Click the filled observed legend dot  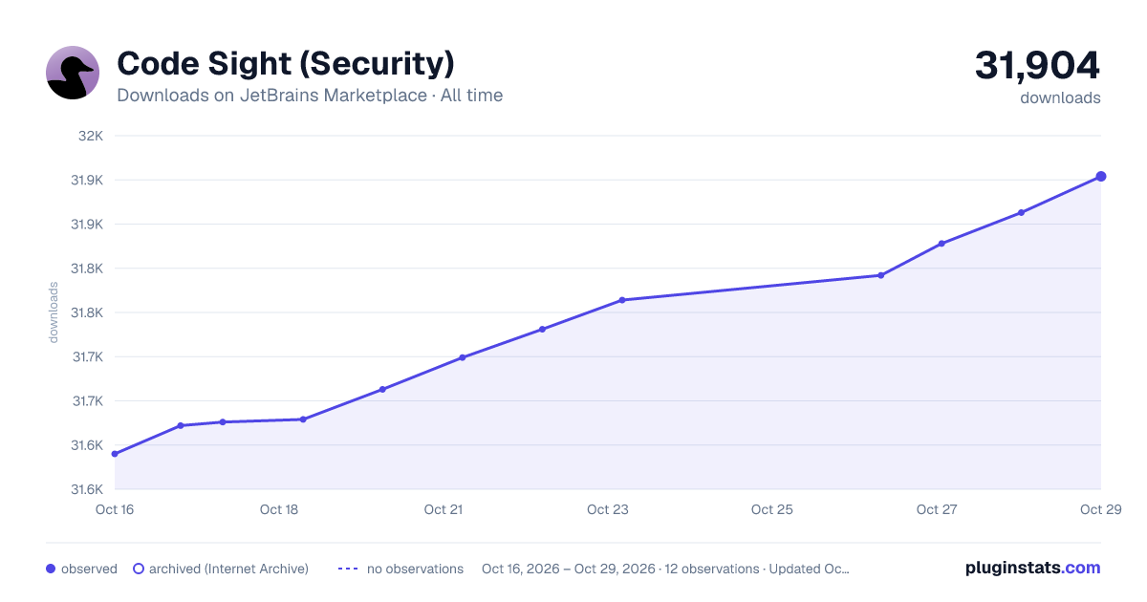point(51,569)
